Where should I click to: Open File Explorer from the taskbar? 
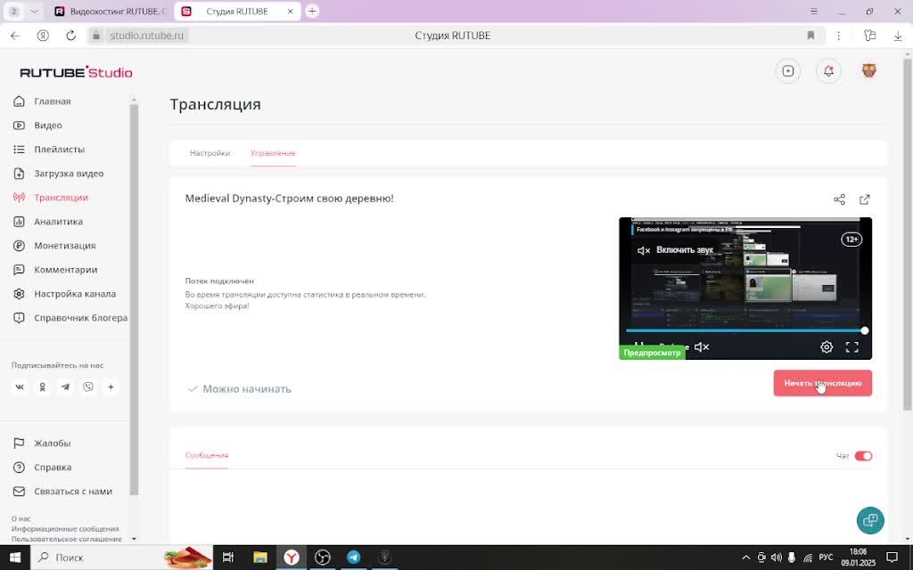[259, 558]
